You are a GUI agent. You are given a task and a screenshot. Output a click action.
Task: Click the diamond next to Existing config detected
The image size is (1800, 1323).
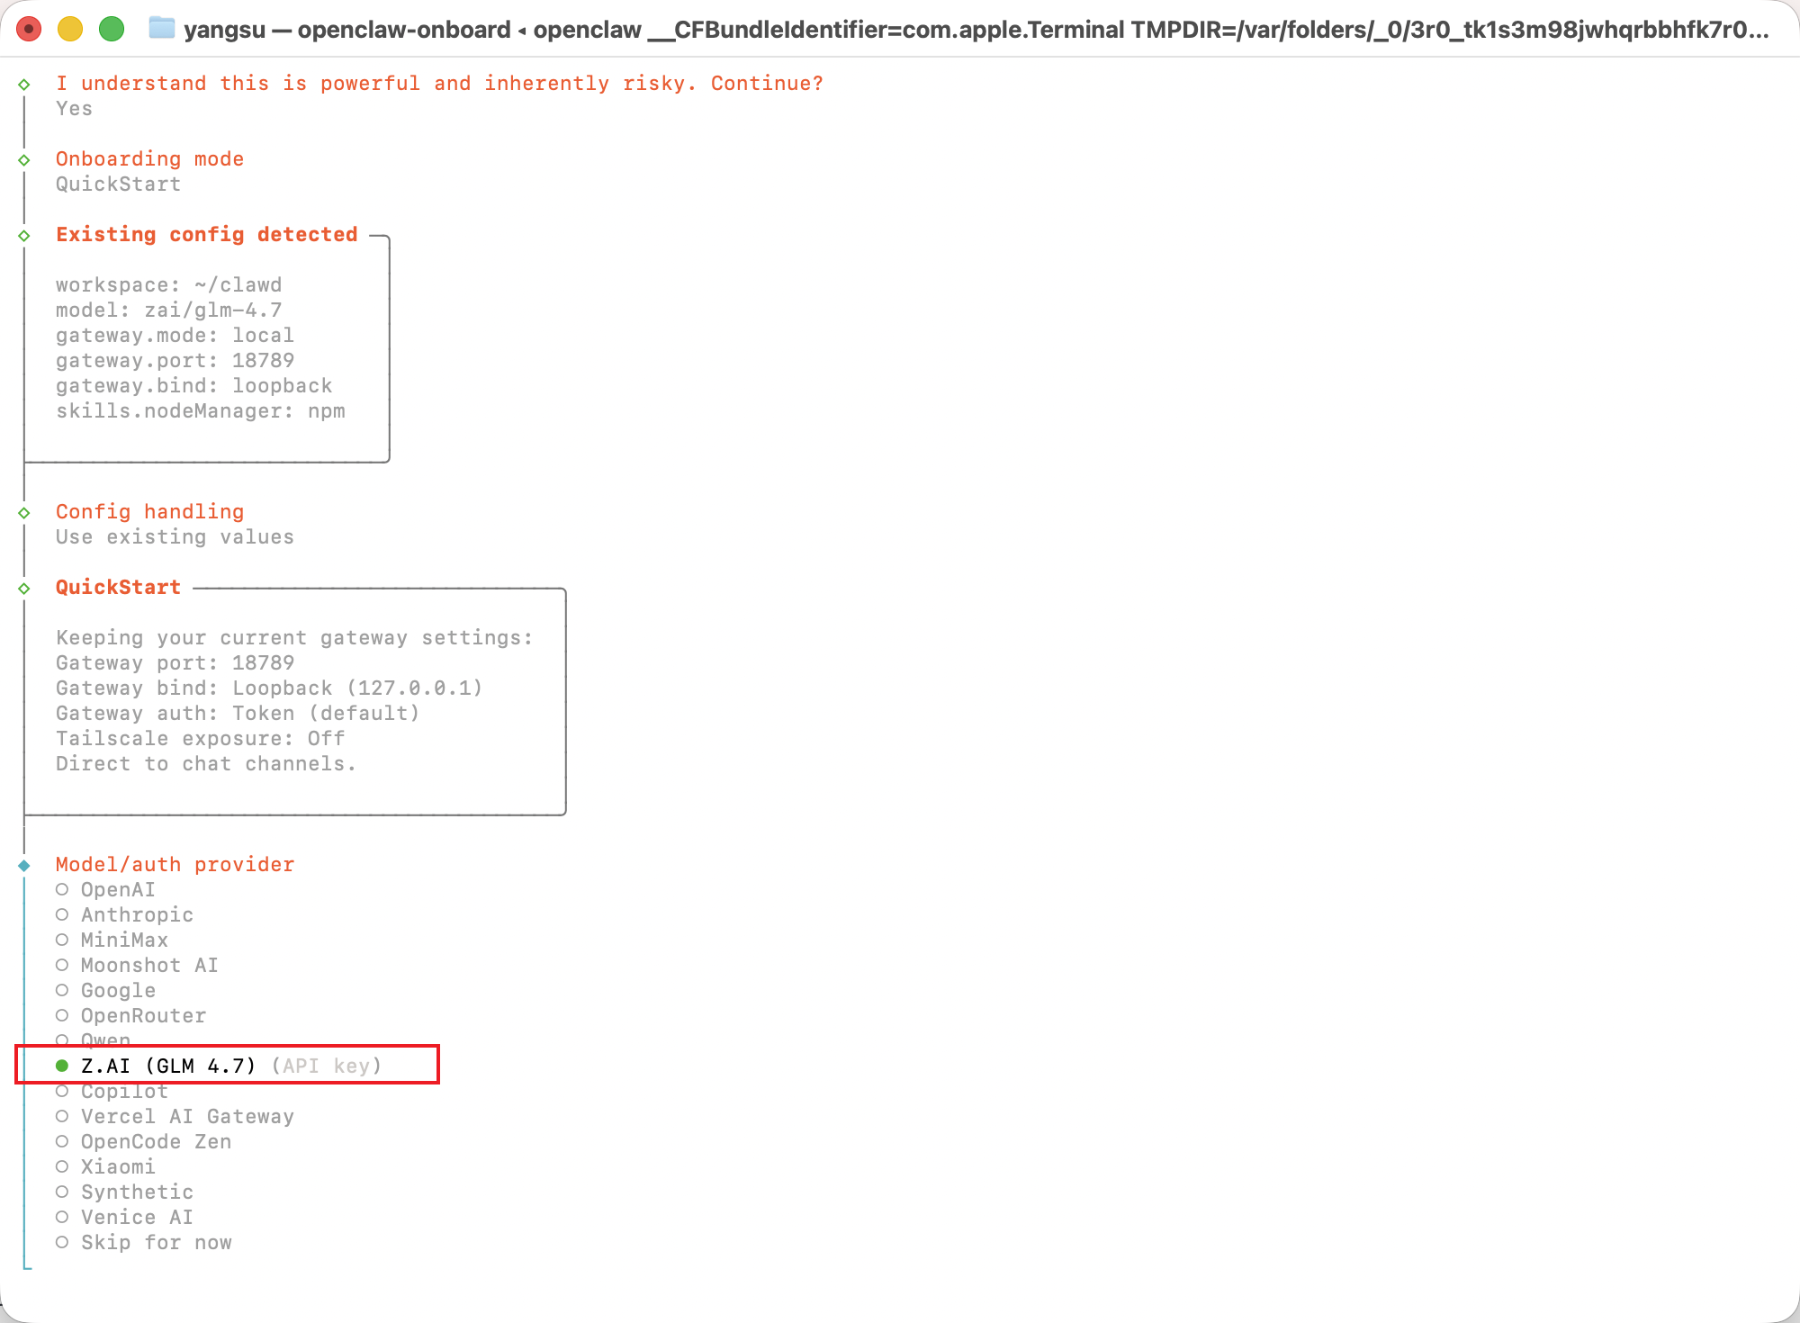[24, 236]
